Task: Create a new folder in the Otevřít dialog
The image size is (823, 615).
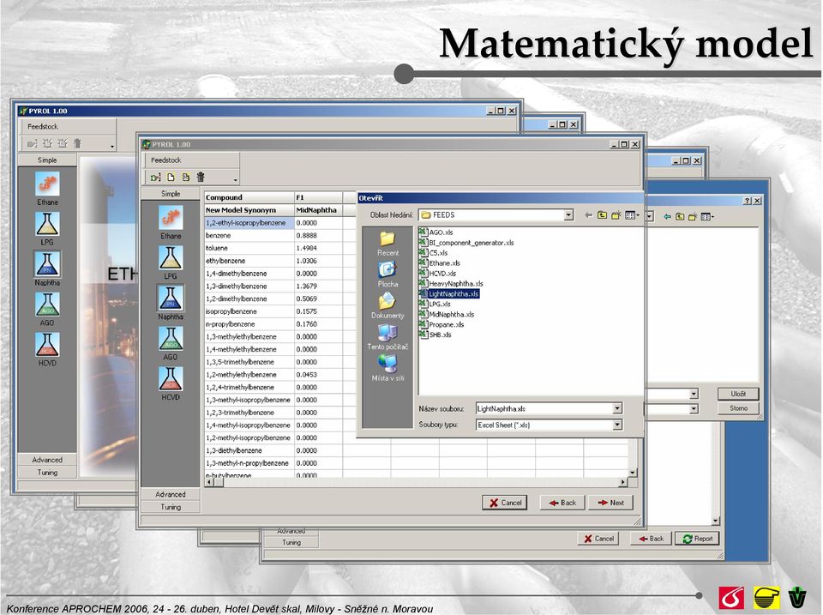Action: pos(616,215)
